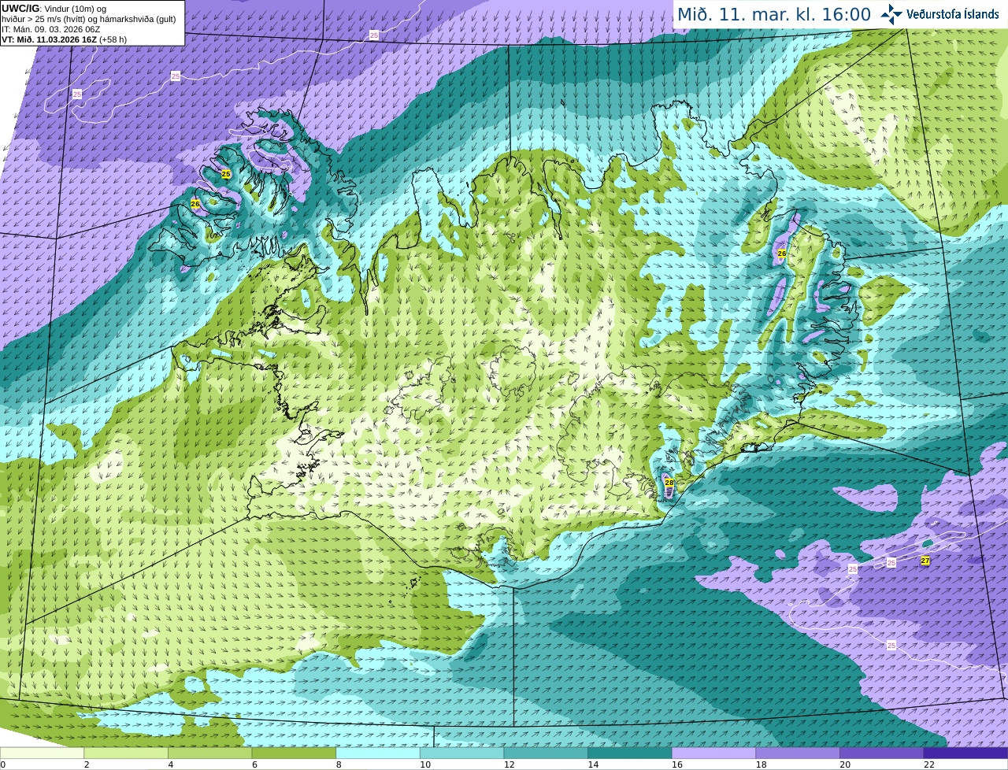Pick the 4–6 m/s legend swatch
1008x770 pixels.
[x=209, y=753]
